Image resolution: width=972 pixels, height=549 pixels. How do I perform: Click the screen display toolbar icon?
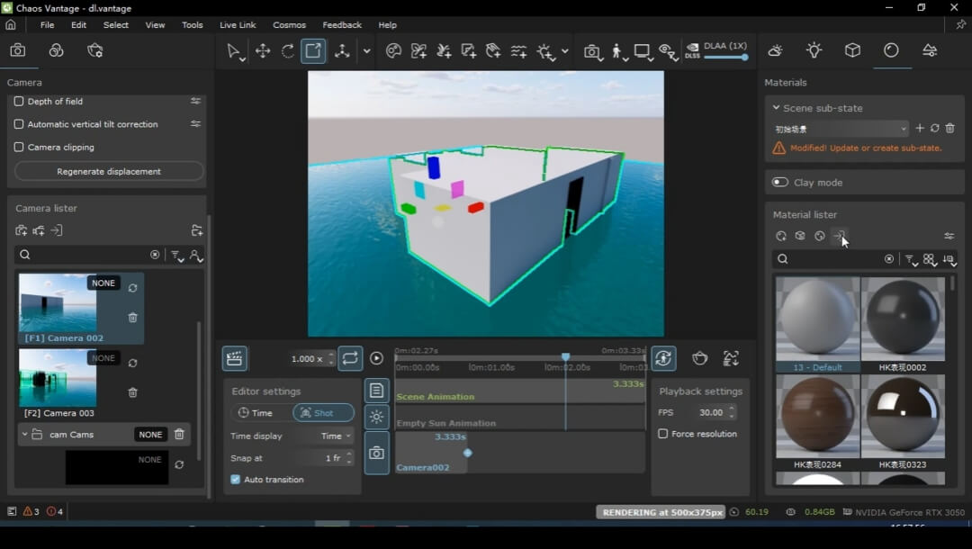[x=643, y=51]
